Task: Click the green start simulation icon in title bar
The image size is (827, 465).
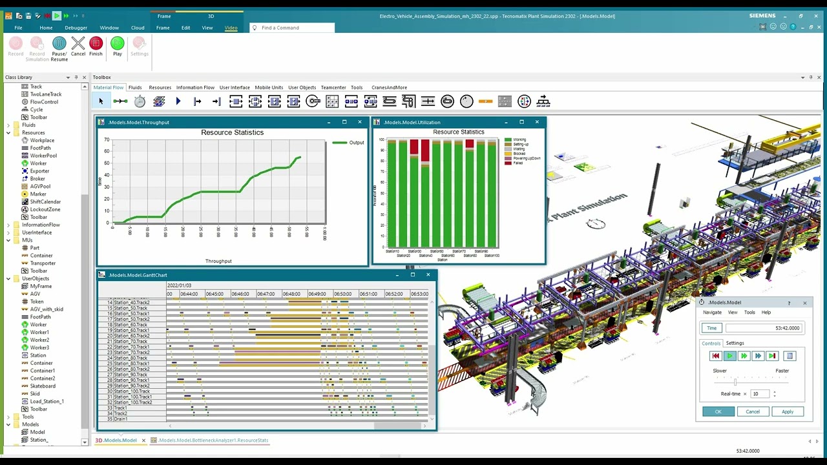Action: [x=57, y=15]
